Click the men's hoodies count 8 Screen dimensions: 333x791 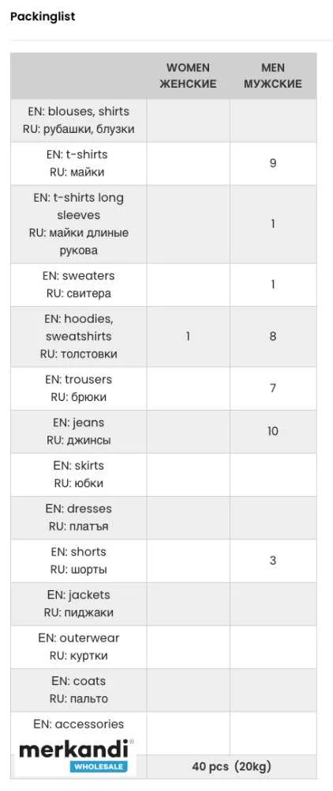(273, 336)
